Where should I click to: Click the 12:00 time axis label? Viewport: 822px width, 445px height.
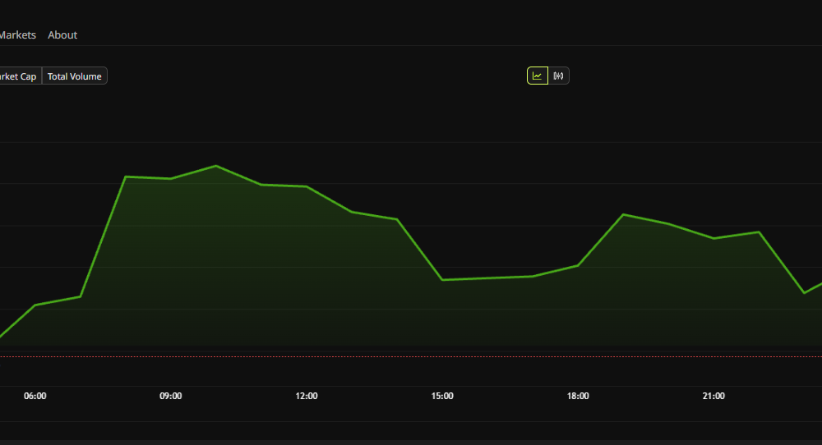click(x=307, y=397)
